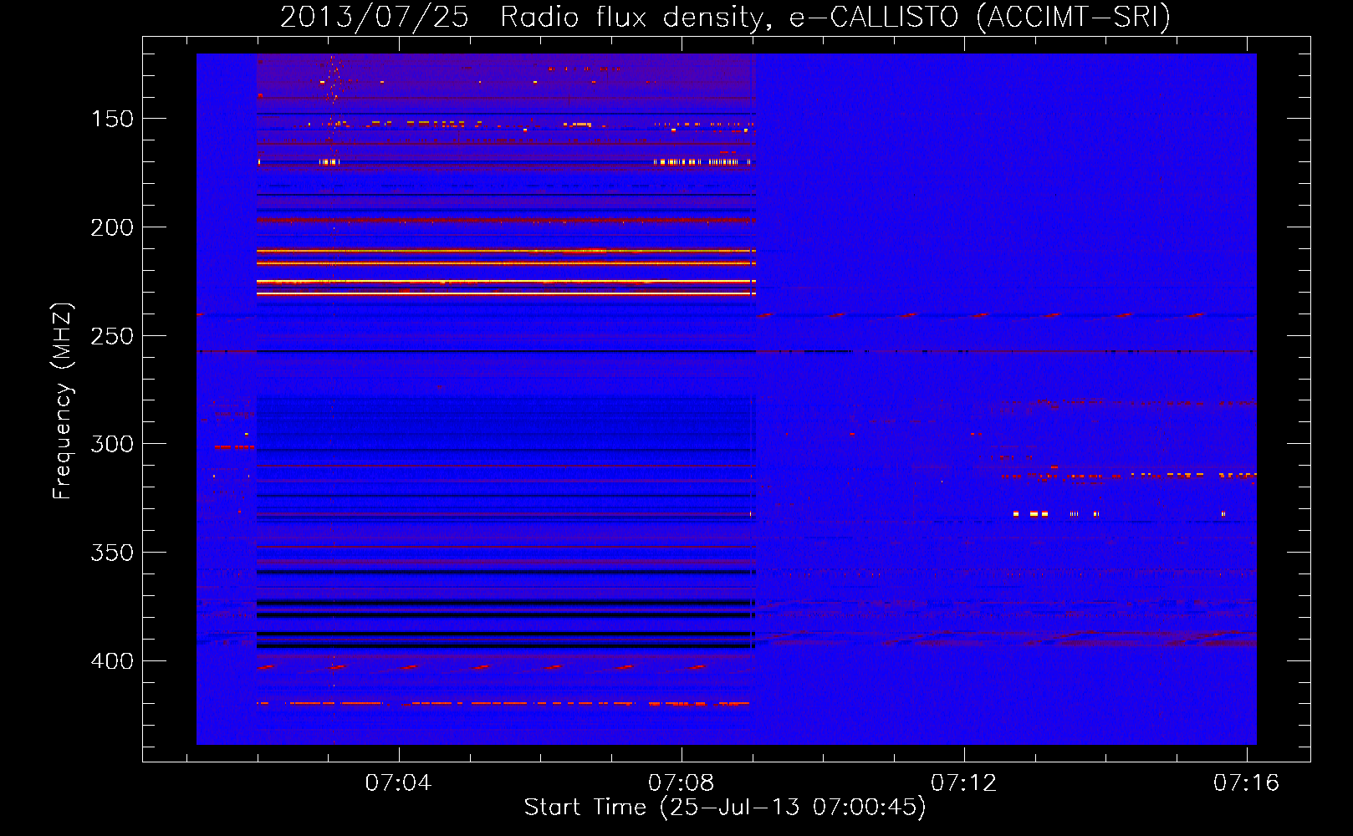Select the 250 frequency tick label
This screenshot has width=1353, height=836.
112,336
